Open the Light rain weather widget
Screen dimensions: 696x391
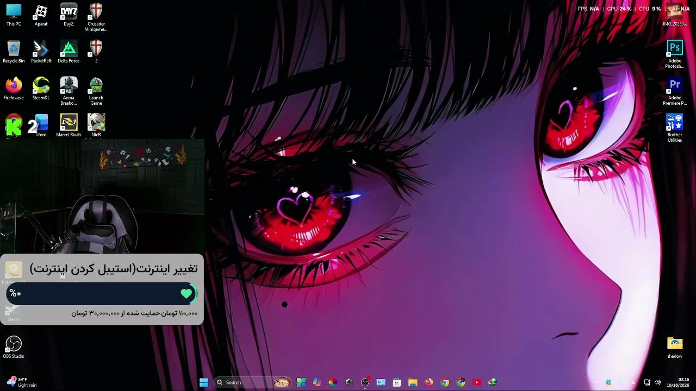point(21,382)
